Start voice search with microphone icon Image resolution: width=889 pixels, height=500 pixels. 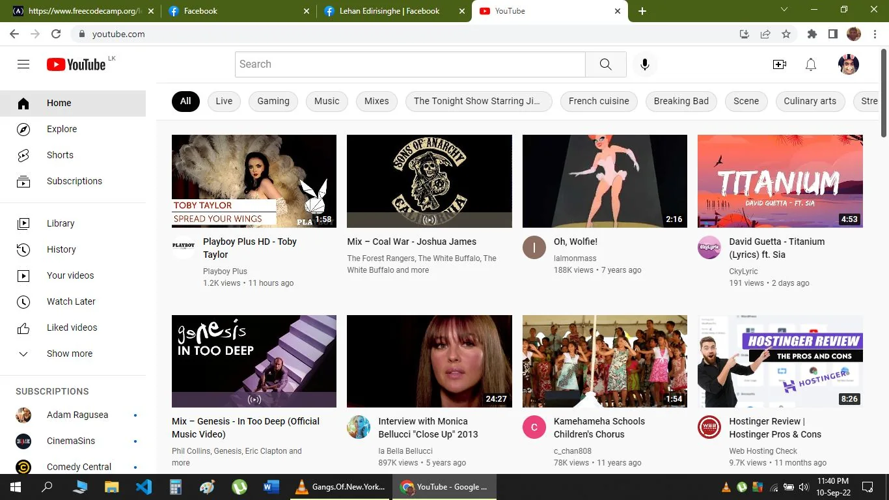[x=644, y=64]
